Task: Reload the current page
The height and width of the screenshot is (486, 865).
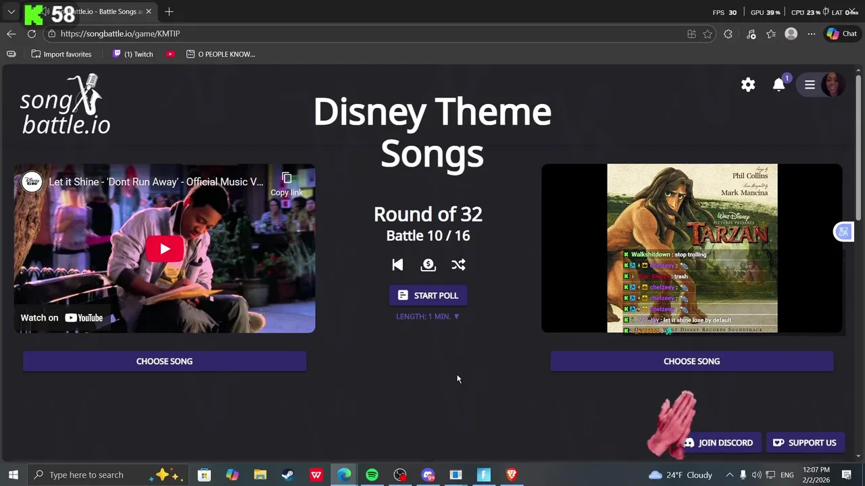Action: (32, 34)
